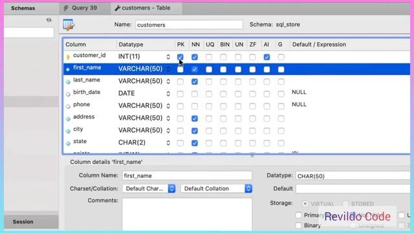
Task: Click the CHAR(2) datatype of state
Action: click(x=132, y=142)
